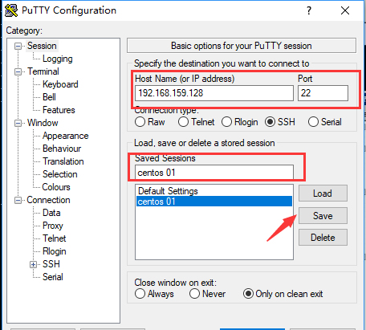Image resolution: width=366 pixels, height=330 pixels.
Task: Select the Telnet connection type
Action: pyautogui.click(x=184, y=122)
